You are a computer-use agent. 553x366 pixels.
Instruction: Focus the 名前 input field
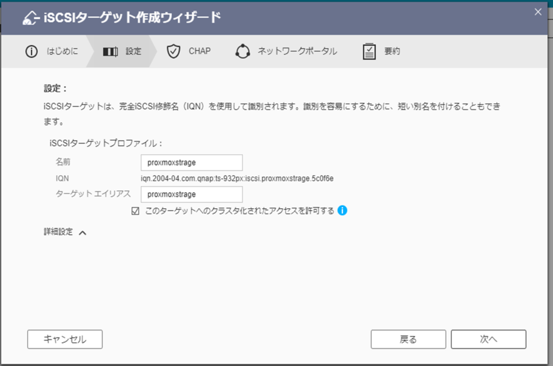[x=191, y=163]
